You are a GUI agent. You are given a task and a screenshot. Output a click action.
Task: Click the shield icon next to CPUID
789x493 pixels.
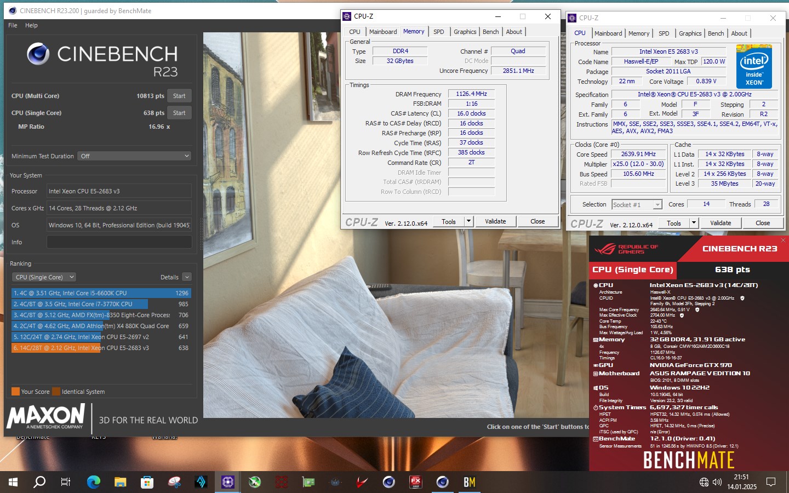(x=742, y=298)
